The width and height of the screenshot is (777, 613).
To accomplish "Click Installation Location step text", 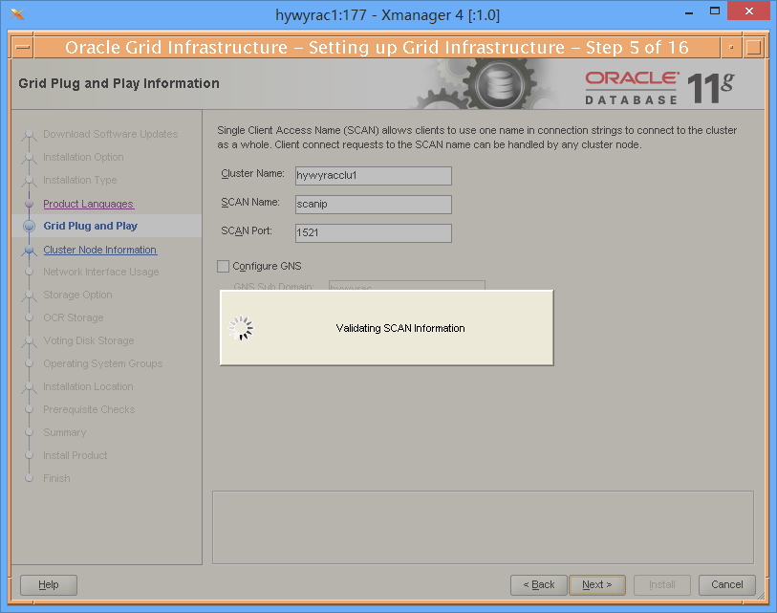I will (x=88, y=387).
